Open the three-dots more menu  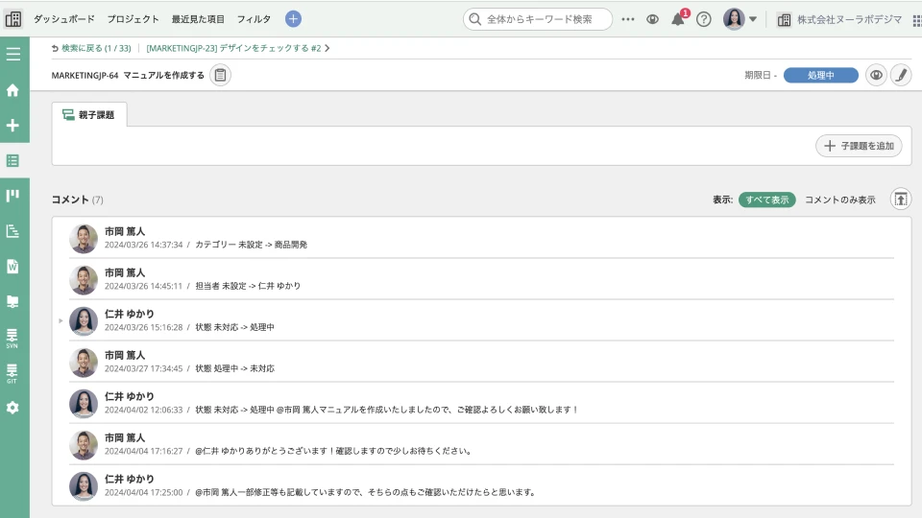tap(628, 19)
